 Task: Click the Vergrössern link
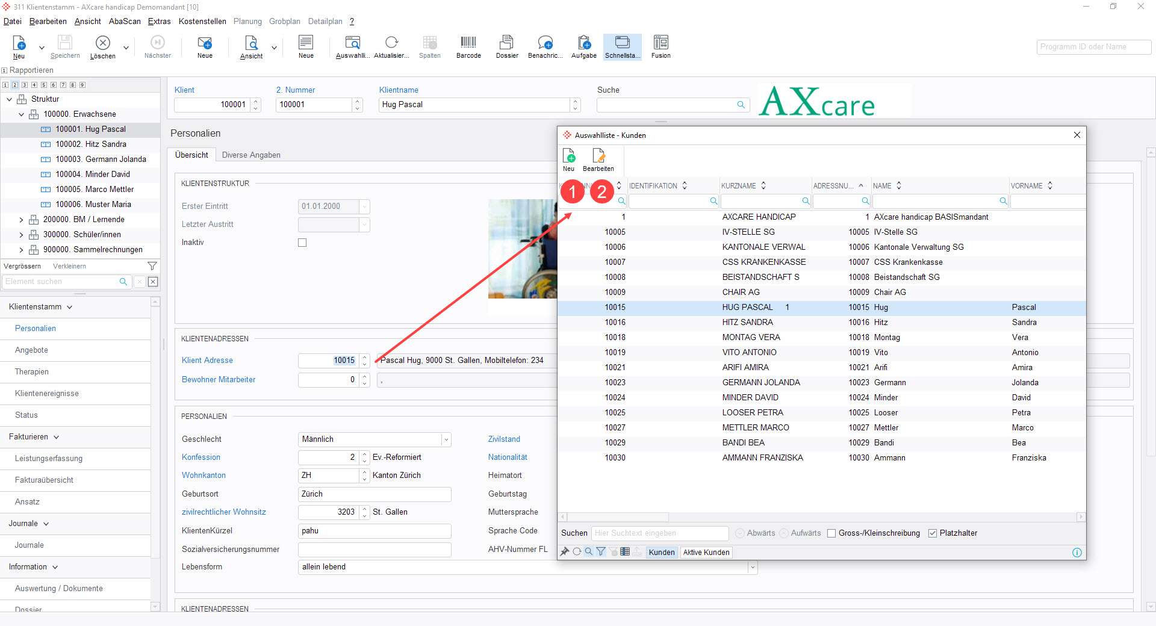click(22, 266)
